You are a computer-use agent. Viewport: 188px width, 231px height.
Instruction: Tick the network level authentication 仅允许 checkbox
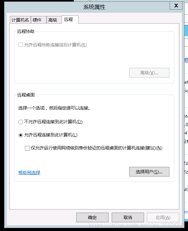(27, 148)
